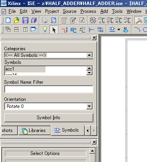147x162 pixels.
Task: Select Tile Horizontally icon
Action: click(x=17, y=30)
